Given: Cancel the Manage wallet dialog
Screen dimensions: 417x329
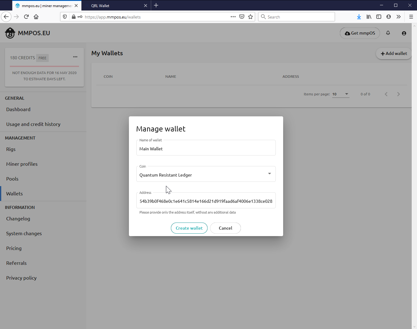Looking at the screenshot, I should pyautogui.click(x=225, y=228).
